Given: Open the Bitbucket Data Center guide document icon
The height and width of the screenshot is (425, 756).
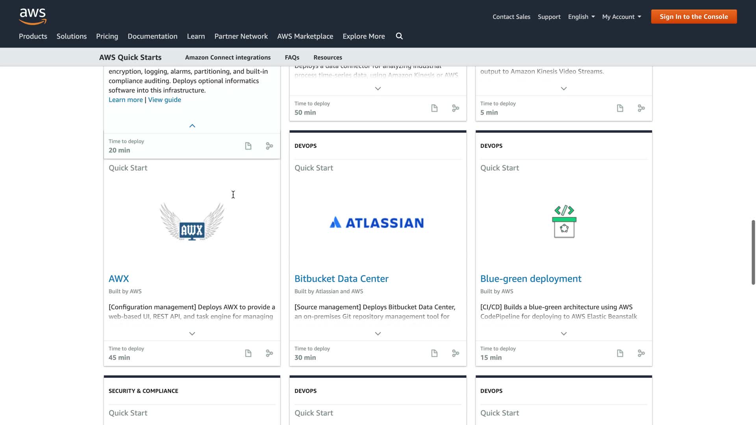Looking at the screenshot, I should (x=434, y=353).
